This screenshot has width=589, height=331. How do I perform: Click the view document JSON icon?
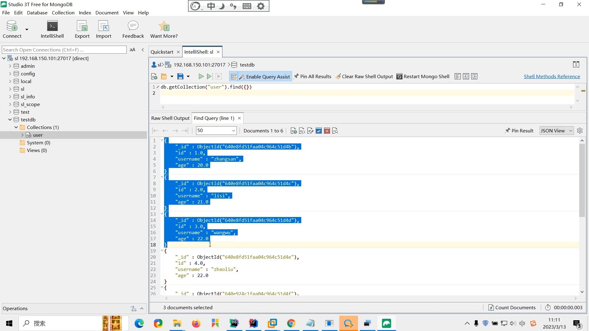(302, 131)
